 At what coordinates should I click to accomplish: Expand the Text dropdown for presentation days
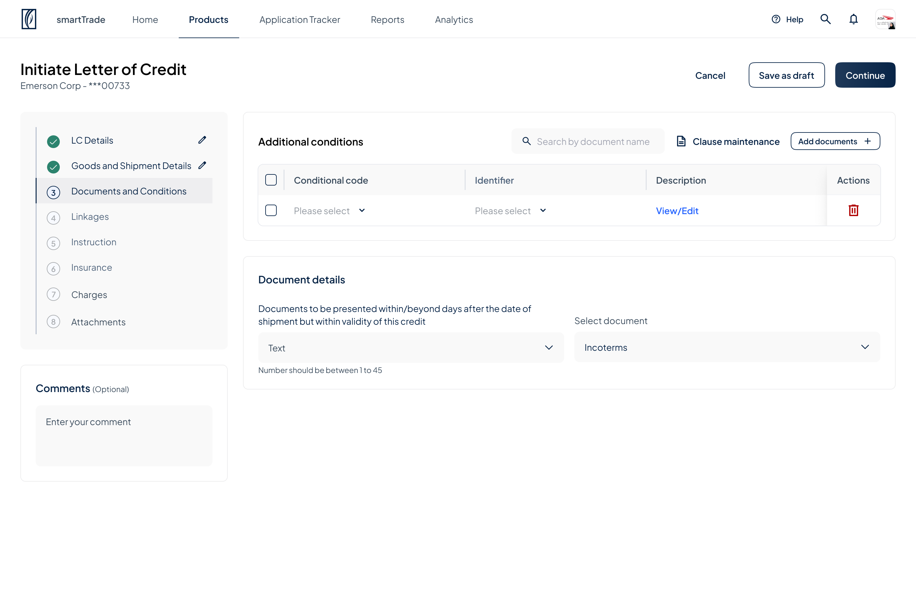point(411,348)
